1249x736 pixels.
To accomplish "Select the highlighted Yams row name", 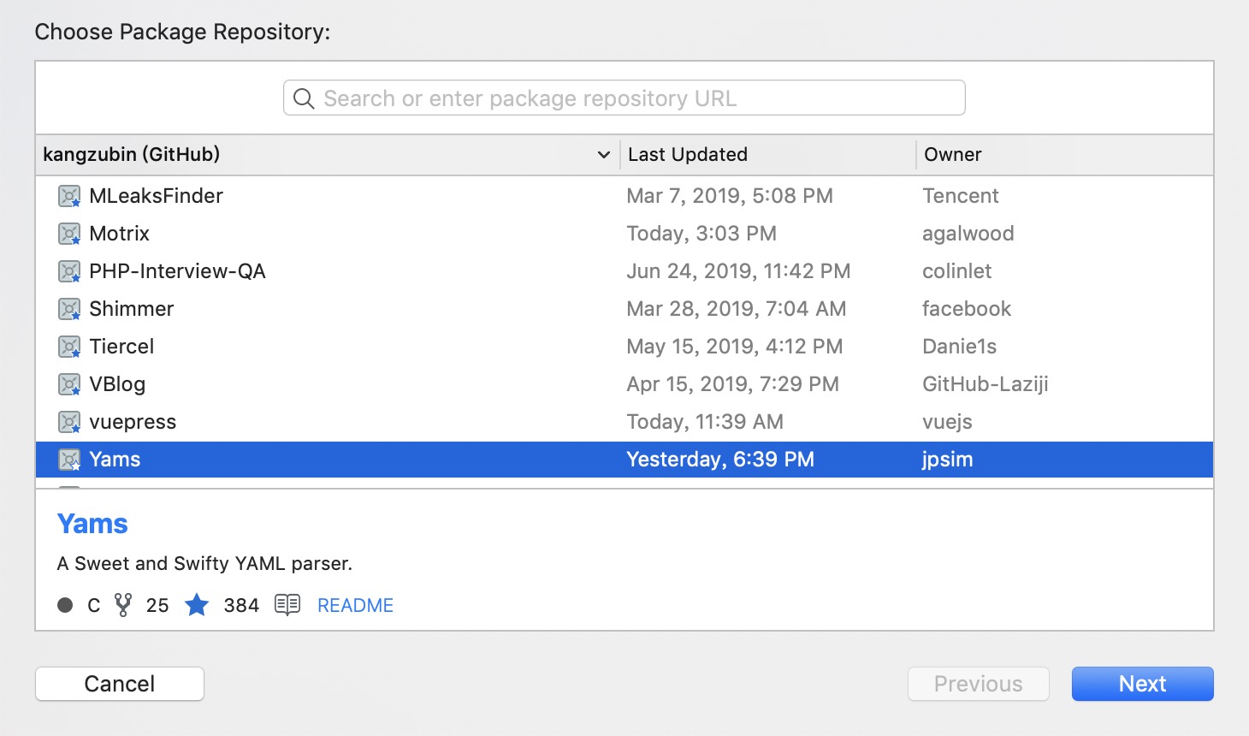I will click(x=115, y=460).
